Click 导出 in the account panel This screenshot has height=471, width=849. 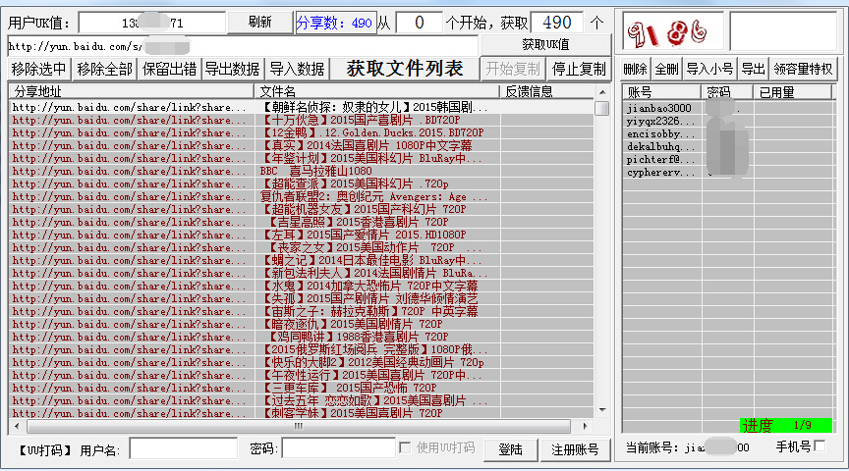coord(753,69)
